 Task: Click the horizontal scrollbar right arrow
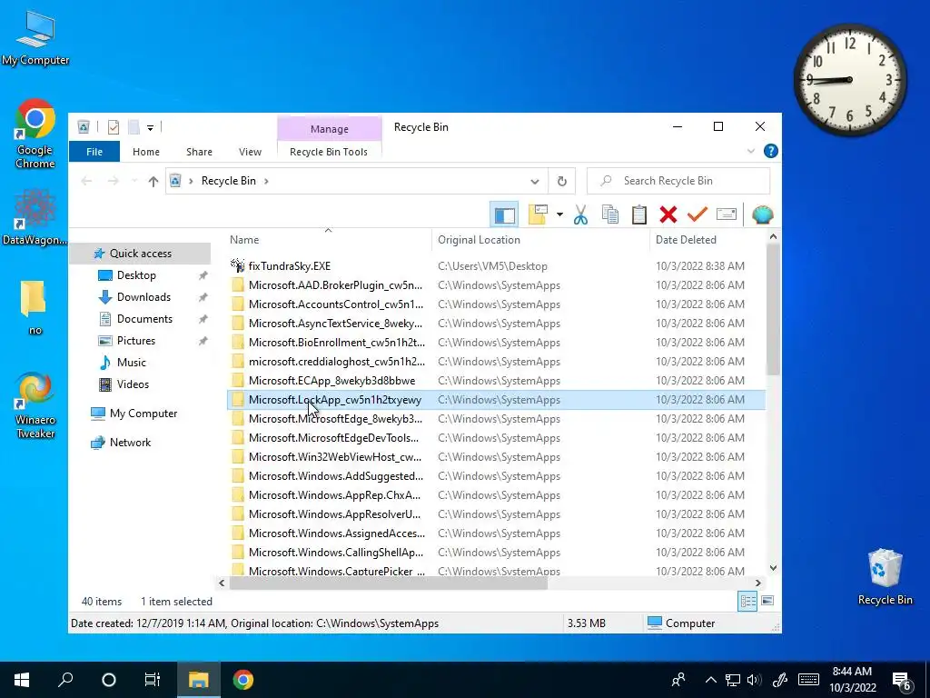(758, 583)
